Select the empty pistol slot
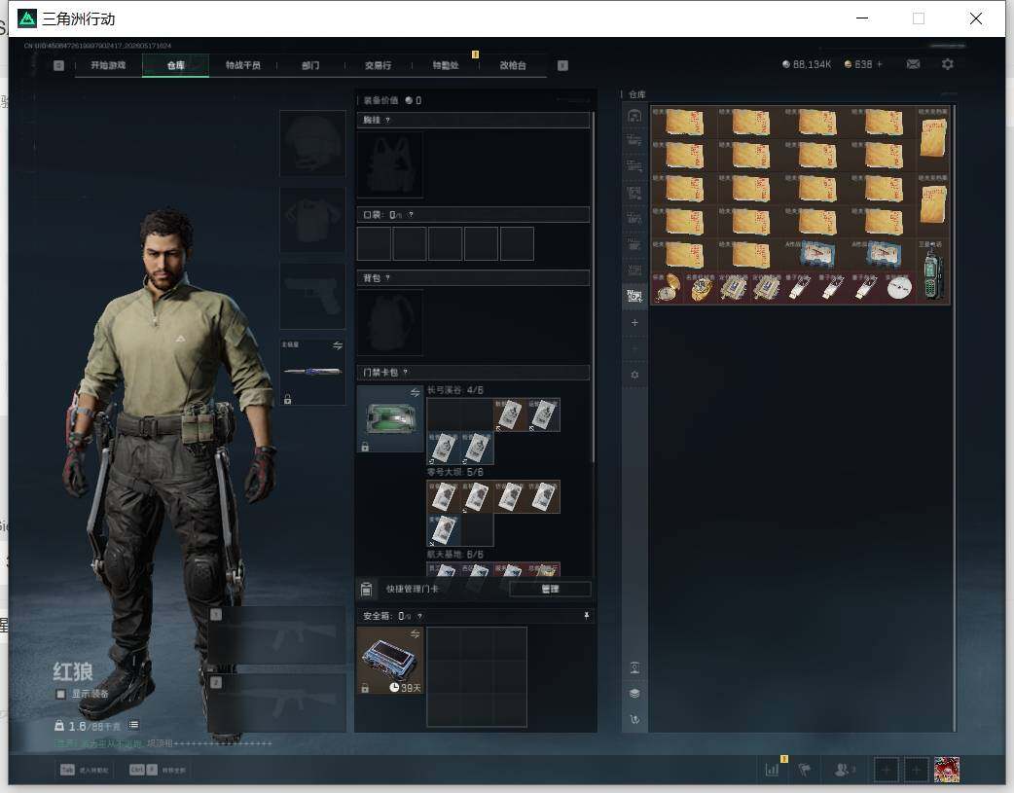 pos(312,296)
